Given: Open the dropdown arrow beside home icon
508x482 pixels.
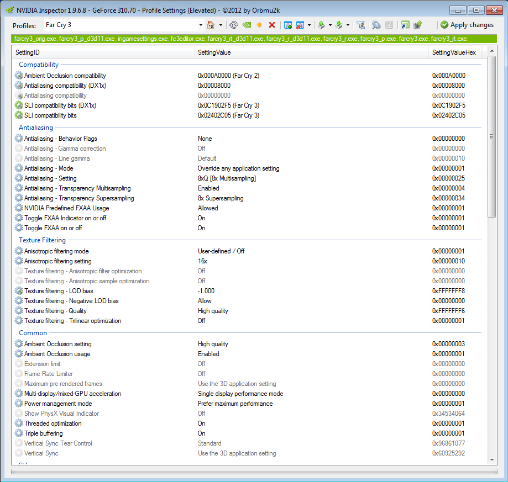Looking at the screenshot, I should [x=221, y=25].
